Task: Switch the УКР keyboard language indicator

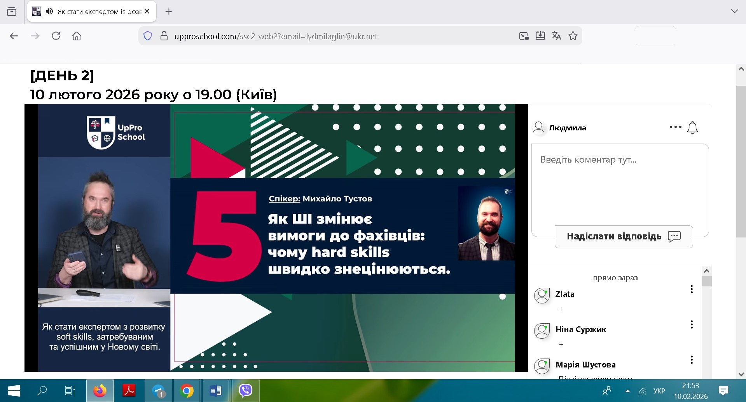Action: pos(659,391)
